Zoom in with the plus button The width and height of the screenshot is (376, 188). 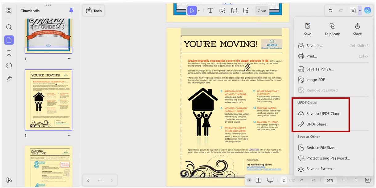(356, 180)
